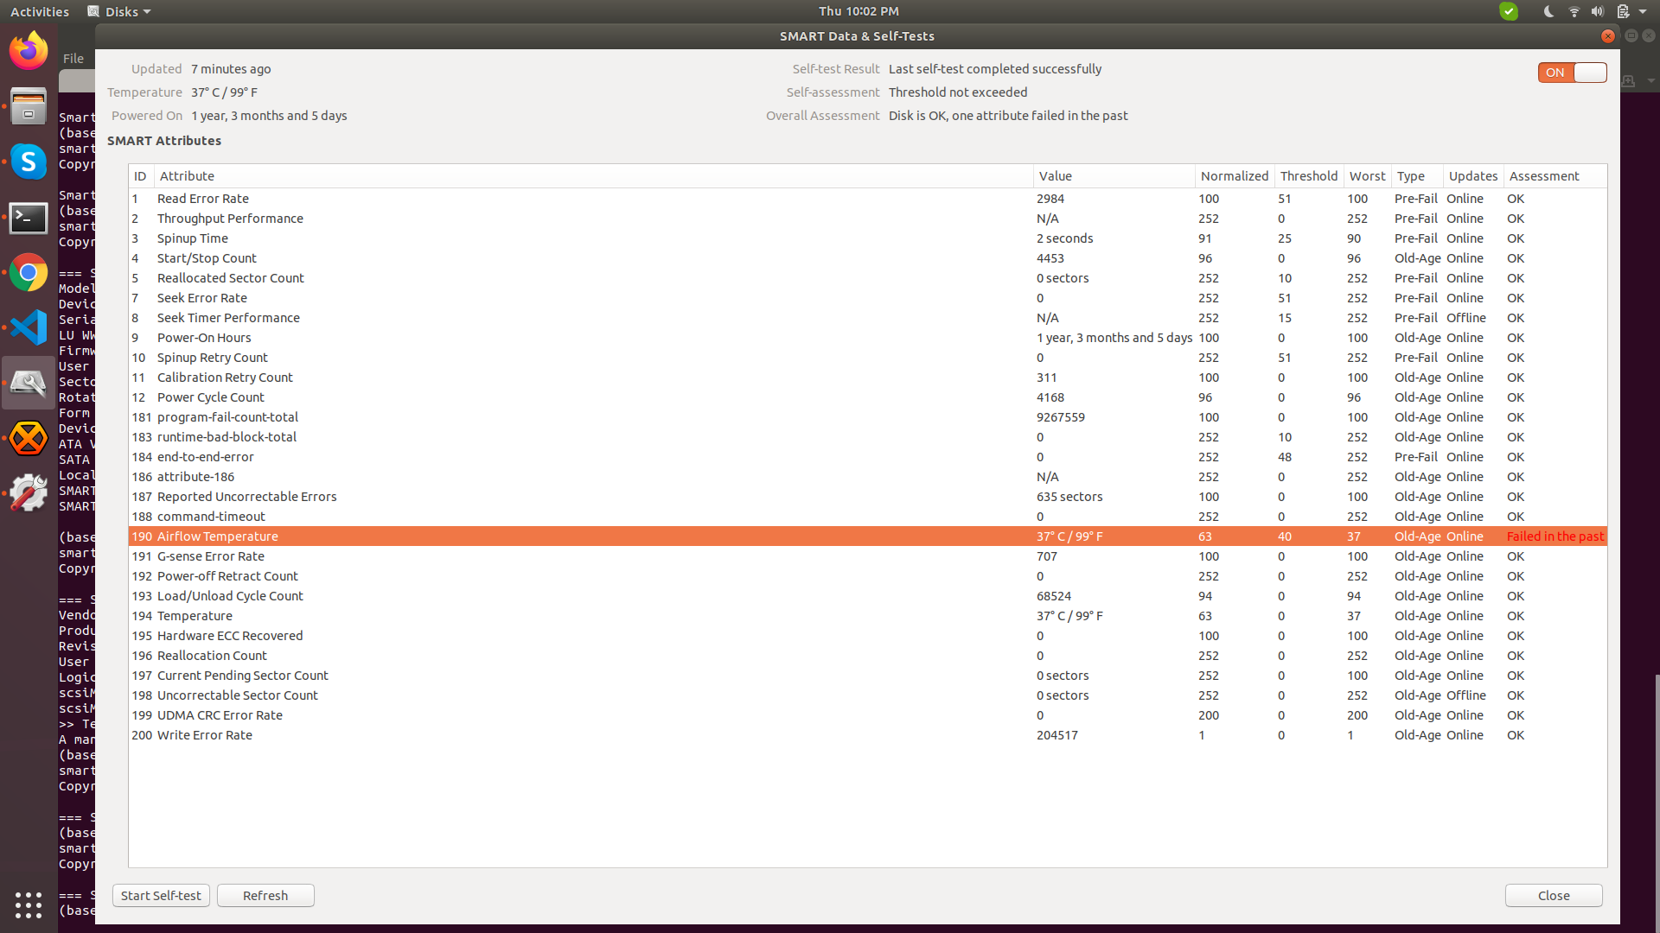
Task: Open clock and calendar panel
Action: click(x=859, y=11)
